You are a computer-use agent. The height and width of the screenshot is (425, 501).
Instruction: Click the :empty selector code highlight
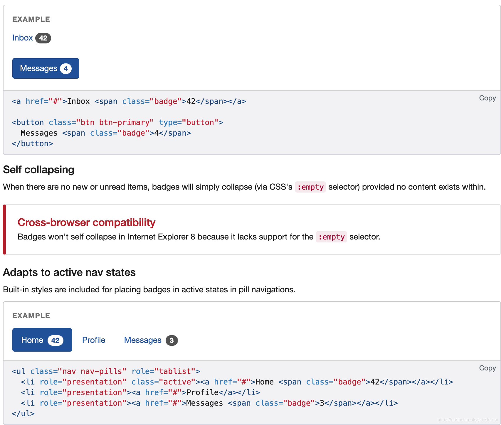tap(310, 187)
